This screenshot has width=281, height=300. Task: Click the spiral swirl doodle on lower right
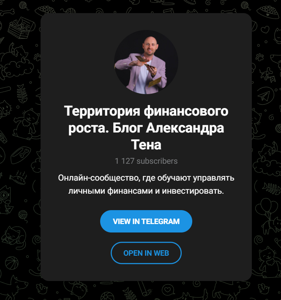259,239
